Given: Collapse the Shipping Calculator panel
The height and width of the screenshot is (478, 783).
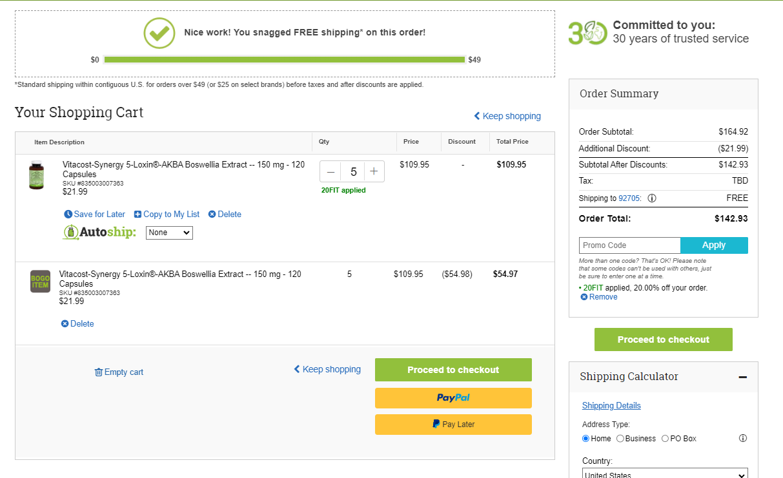Looking at the screenshot, I should pos(743,377).
